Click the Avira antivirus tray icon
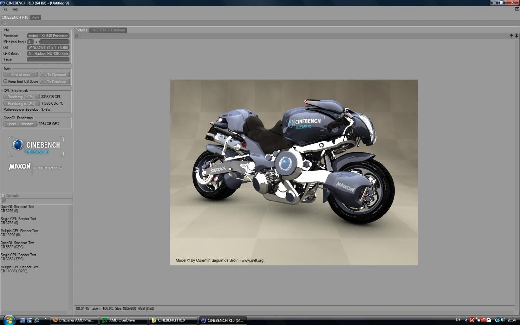520x325 pixels. 472,320
